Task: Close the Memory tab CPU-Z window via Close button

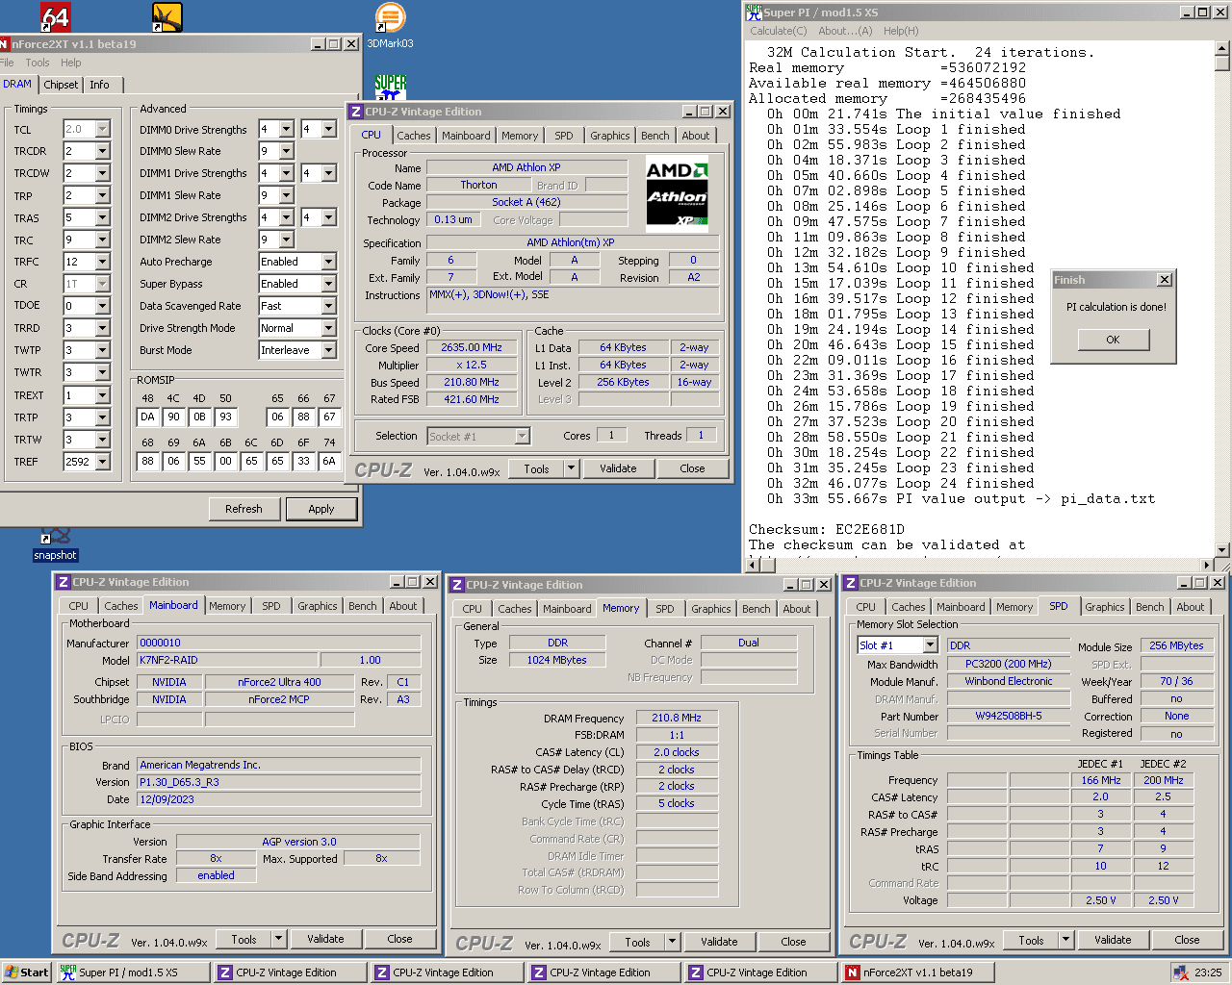Action: click(793, 942)
